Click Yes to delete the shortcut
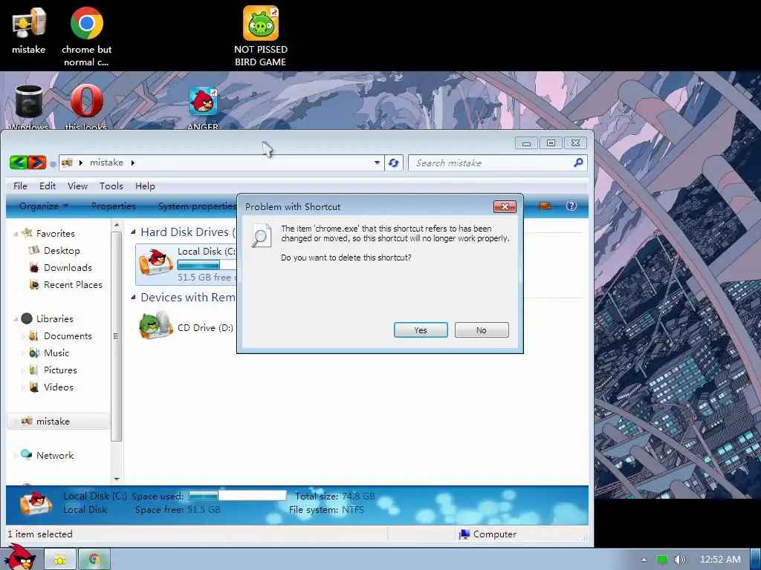 (421, 330)
